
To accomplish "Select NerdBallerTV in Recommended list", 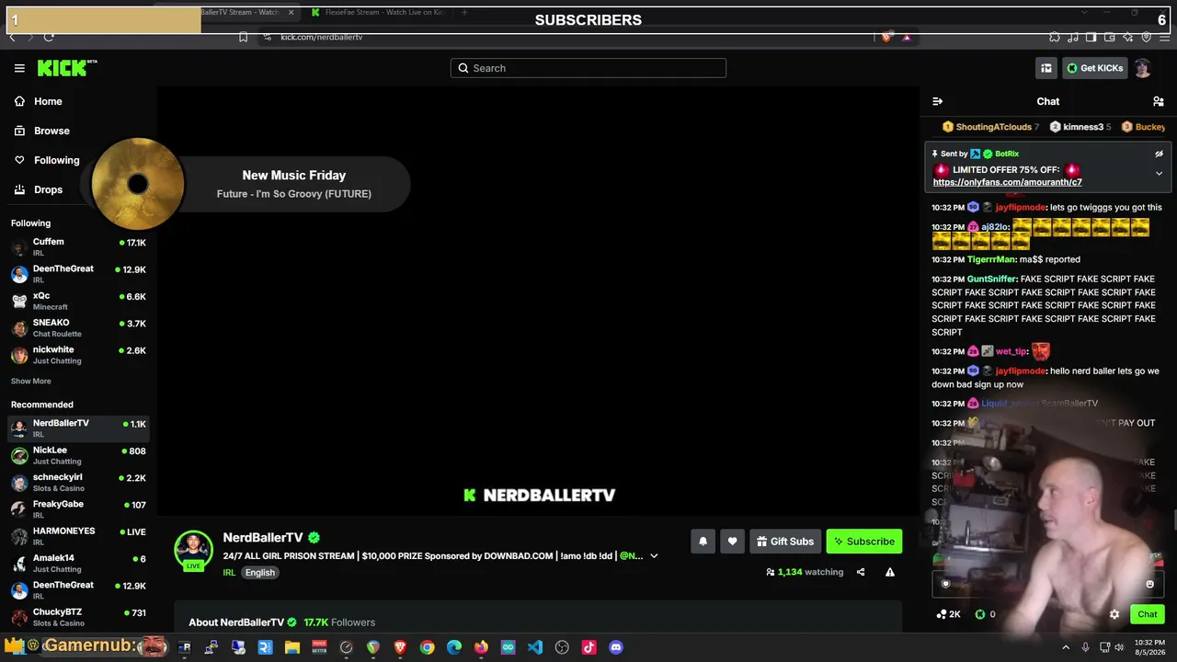I will point(78,428).
